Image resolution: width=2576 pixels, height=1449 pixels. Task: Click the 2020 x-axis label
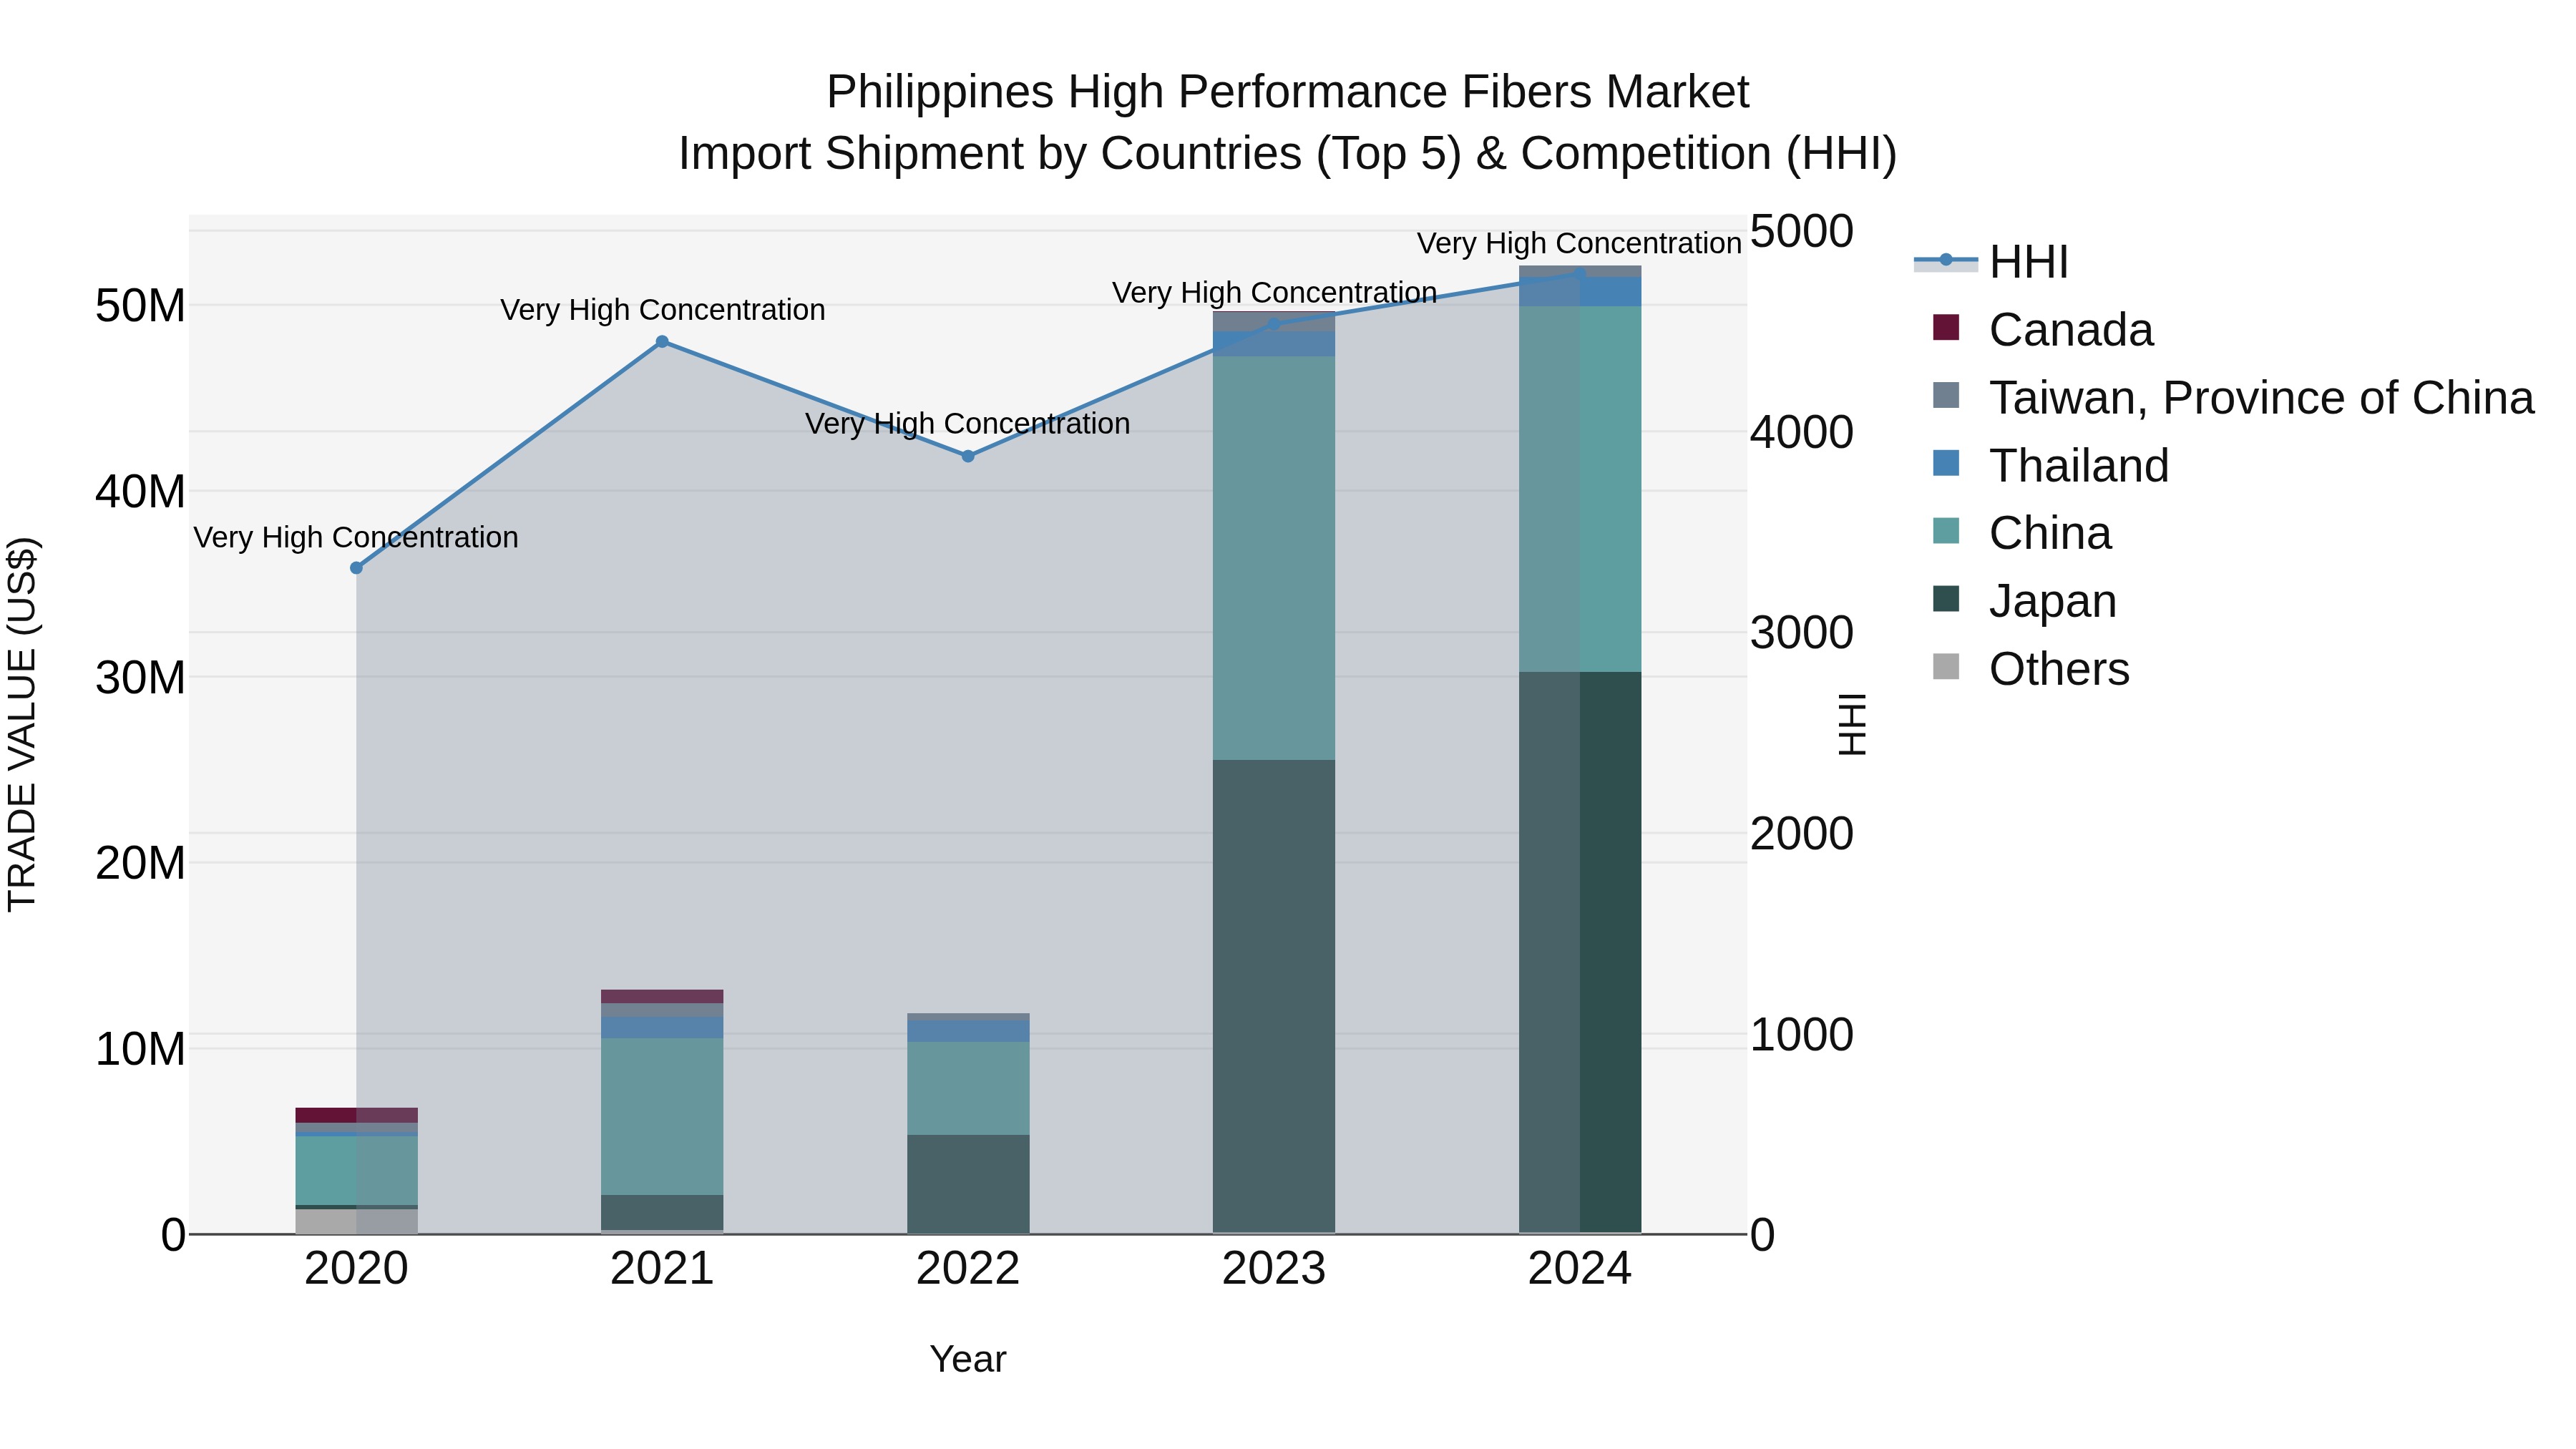(356, 1269)
